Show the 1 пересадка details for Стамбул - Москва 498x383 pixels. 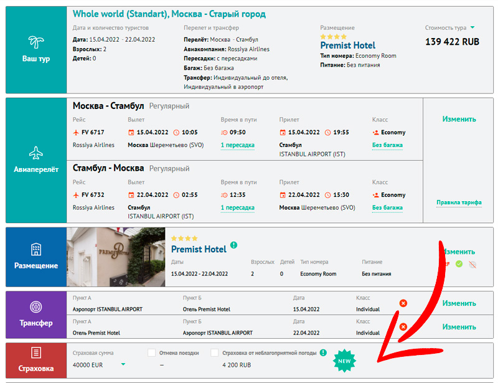point(237,208)
